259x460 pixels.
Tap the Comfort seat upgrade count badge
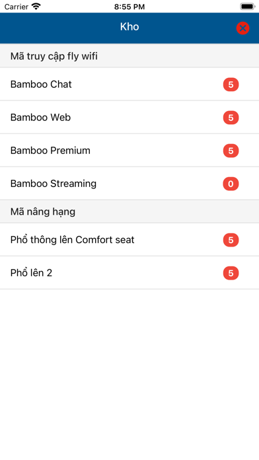click(x=231, y=240)
